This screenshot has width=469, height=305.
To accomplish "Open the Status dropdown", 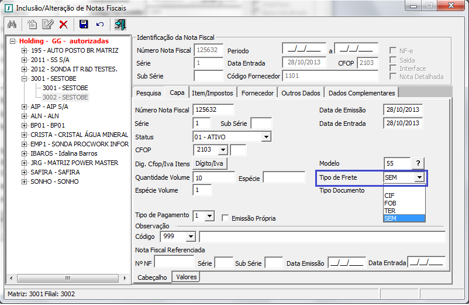I will point(266,137).
